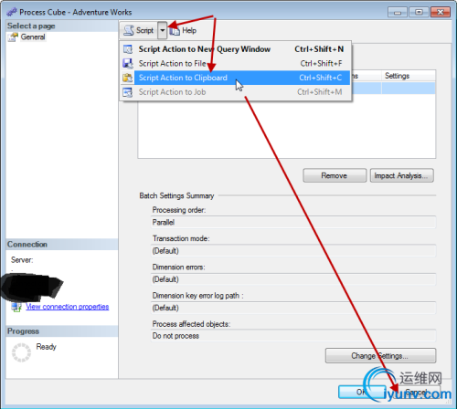Click the disabled Script Action to Job entry
This screenshot has width=457, height=409.
pos(236,92)
